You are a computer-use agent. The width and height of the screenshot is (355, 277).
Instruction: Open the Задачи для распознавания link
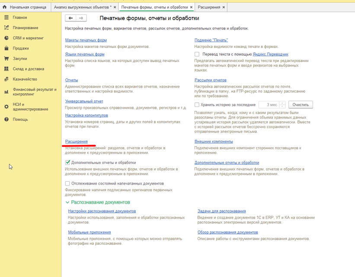pyautogui.click(x=222, y=211)
